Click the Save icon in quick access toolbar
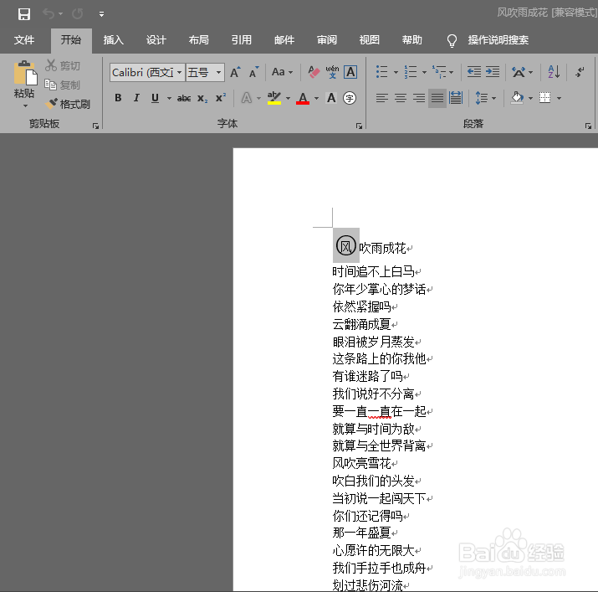This screenshot has height=592, width=598. [x=24, y=14]
